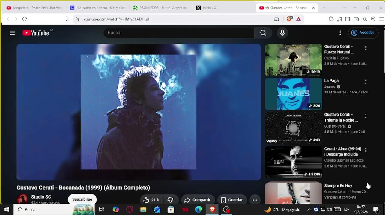
Task: Open the notification center icon
Action: pyautogui.click(x=376, y=210)
